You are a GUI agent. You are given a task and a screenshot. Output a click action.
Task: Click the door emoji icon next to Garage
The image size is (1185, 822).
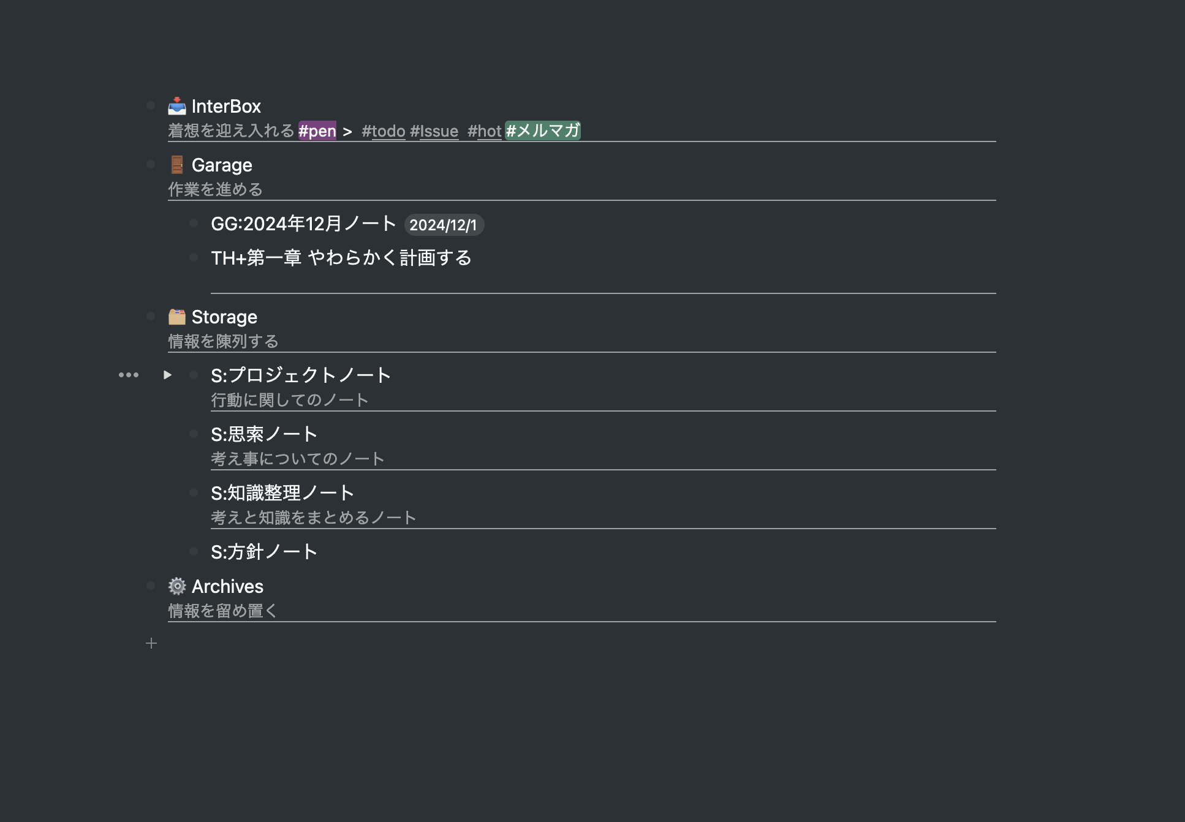[x=176, y=164]
